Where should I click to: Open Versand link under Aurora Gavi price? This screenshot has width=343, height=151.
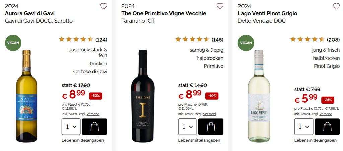click(93, 114)
